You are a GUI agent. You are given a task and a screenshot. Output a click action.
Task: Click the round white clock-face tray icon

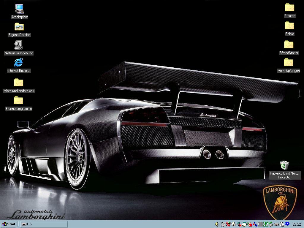244,224
